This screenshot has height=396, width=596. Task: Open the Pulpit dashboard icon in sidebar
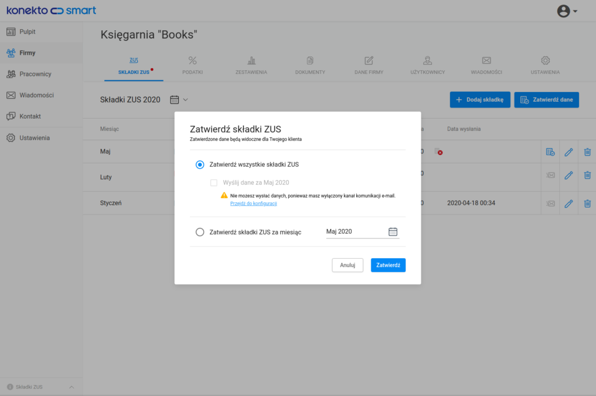pos(11,32)
